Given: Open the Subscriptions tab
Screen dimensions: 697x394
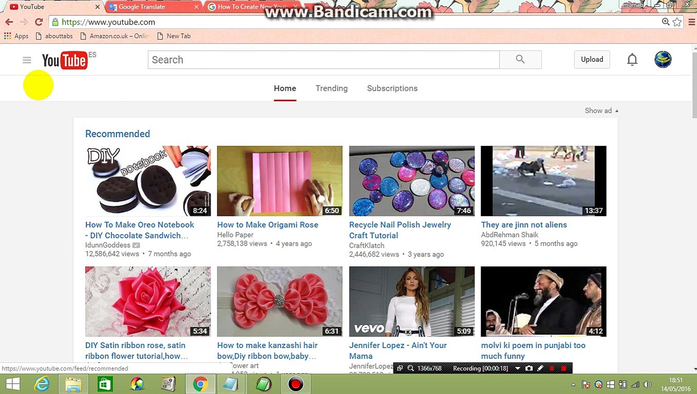Looking at the screenshot, I should [x=392, y=89].
